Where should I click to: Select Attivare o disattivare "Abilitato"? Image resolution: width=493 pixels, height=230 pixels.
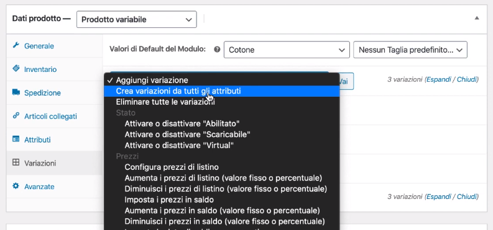point(222,124)
